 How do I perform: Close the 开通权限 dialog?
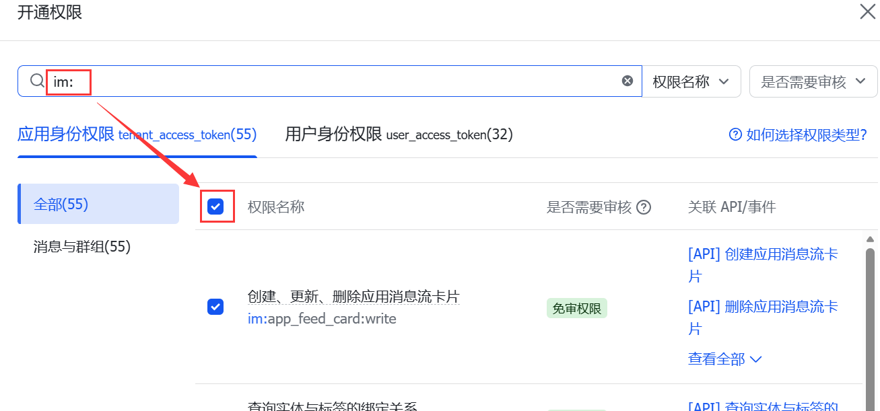click(867, 11)
